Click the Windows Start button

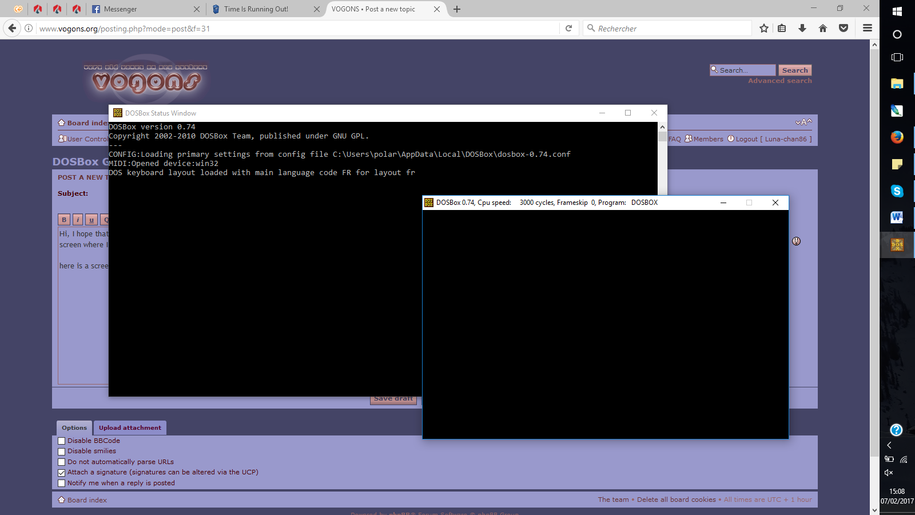(x=897, y=11)
